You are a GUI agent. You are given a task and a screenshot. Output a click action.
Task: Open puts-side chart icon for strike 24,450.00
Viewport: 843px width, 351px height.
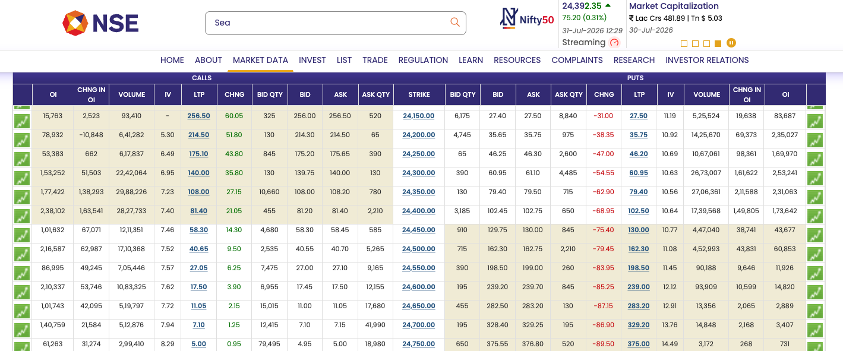[x=815, y=235]
